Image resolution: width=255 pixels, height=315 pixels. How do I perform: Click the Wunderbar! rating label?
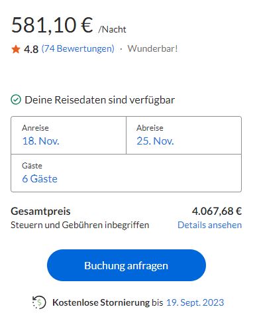tap(152, 48)
